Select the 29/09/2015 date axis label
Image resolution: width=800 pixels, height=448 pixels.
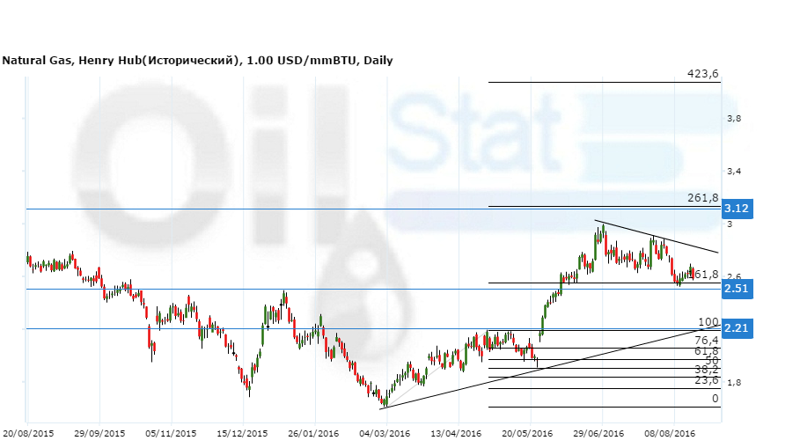point(99,434)
